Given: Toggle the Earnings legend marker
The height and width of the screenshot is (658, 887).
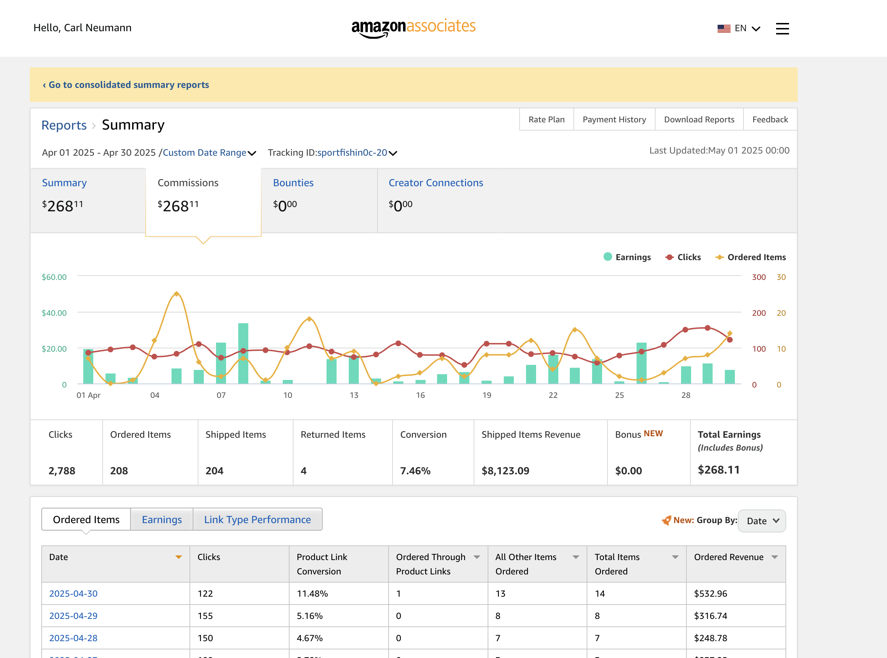Looking at the screenshot, I should click(607, 257).
